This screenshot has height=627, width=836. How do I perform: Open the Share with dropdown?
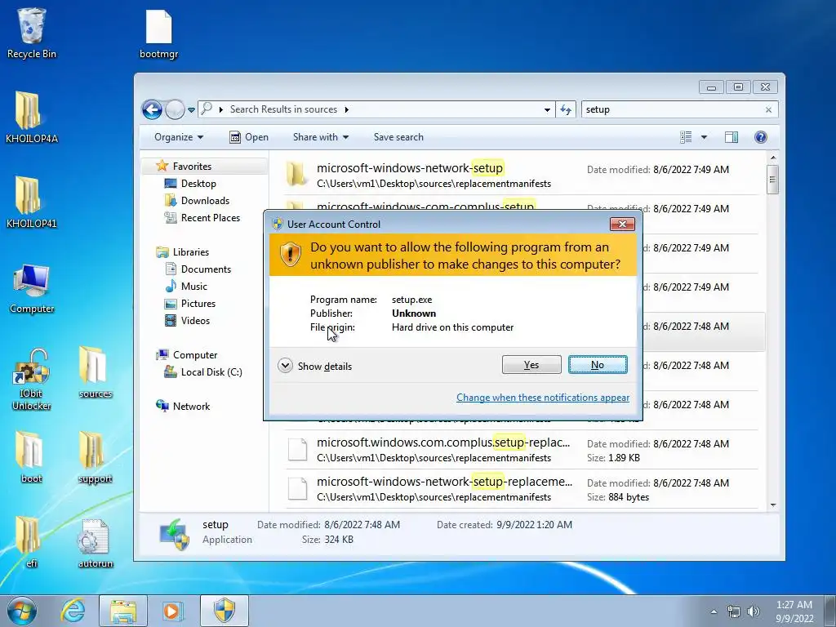[320, 137]
